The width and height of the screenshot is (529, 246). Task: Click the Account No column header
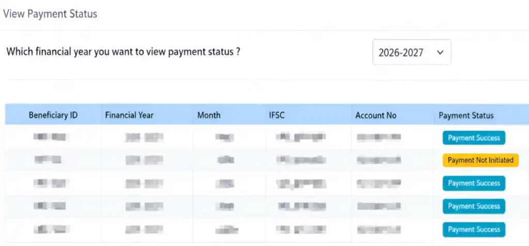tap(376, 115)
